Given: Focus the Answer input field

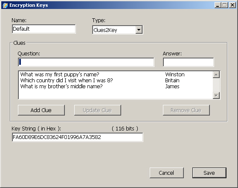Looking at the screenshot, I should pos(189,62).
